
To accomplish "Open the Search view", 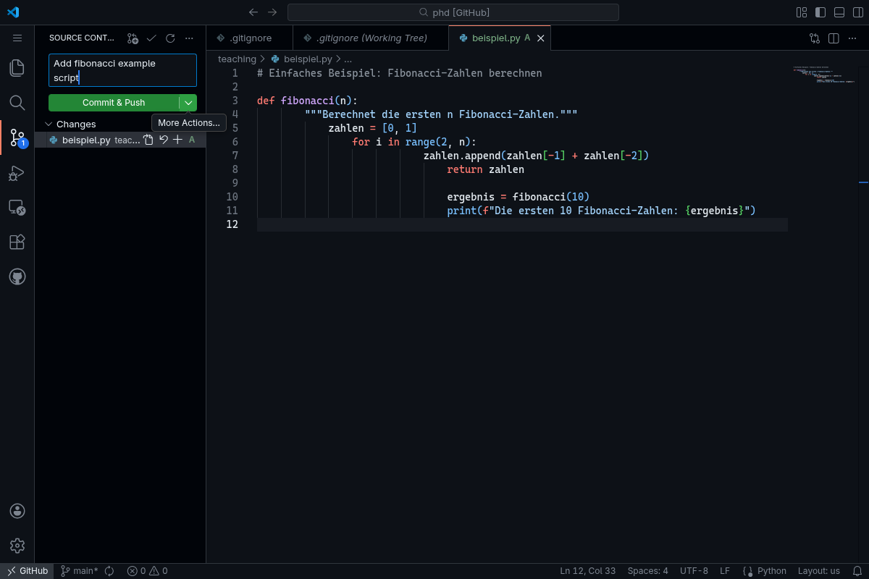I will [17, 103].
